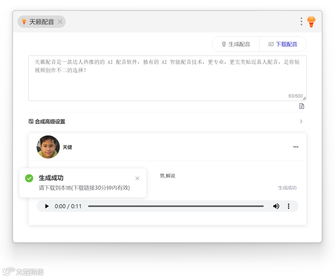
Task: Dismiss the 生成成功 notification
Action: [137, 178]
